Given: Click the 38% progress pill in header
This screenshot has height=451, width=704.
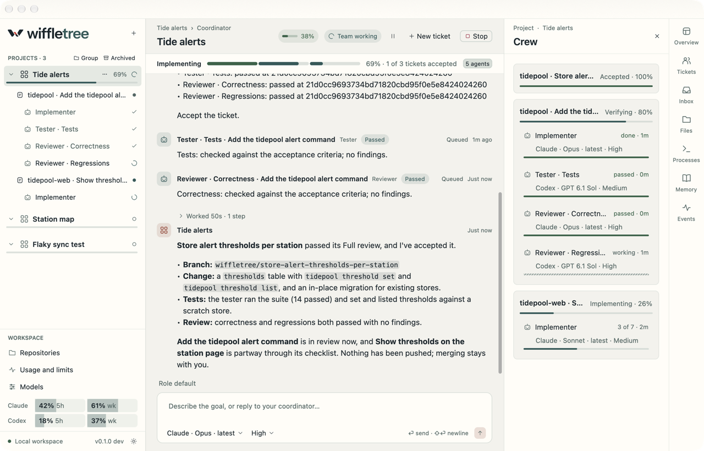Looking at the screenshot, I should (x=298, y=36).
